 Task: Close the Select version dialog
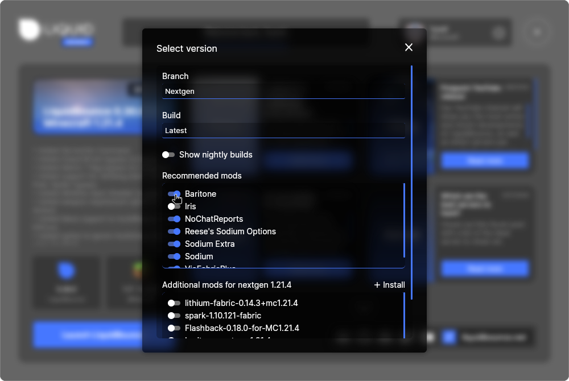pyautogui.click(x=409, y=48)
